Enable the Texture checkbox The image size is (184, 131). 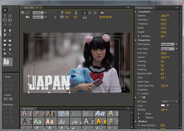click(143, 118)
